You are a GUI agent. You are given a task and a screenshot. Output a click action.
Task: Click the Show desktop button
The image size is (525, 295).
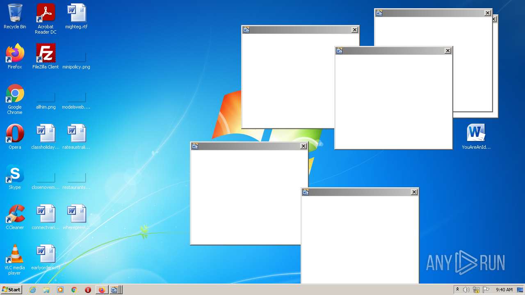click(520, 290)
